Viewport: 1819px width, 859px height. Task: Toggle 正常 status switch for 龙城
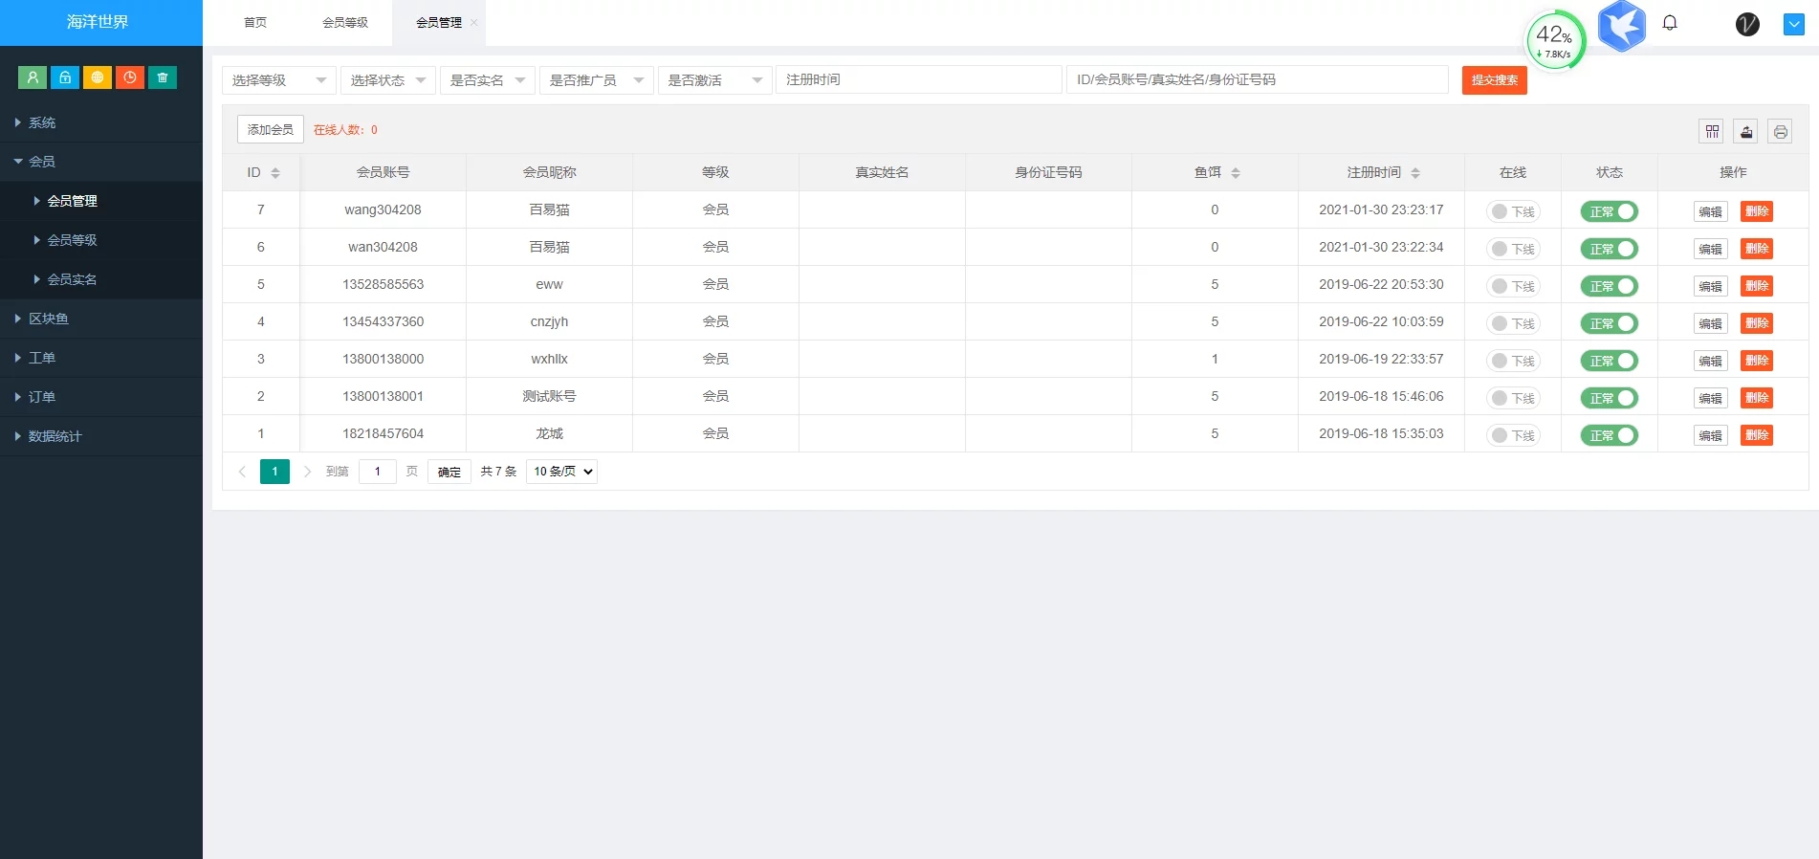coord(1609,435)
